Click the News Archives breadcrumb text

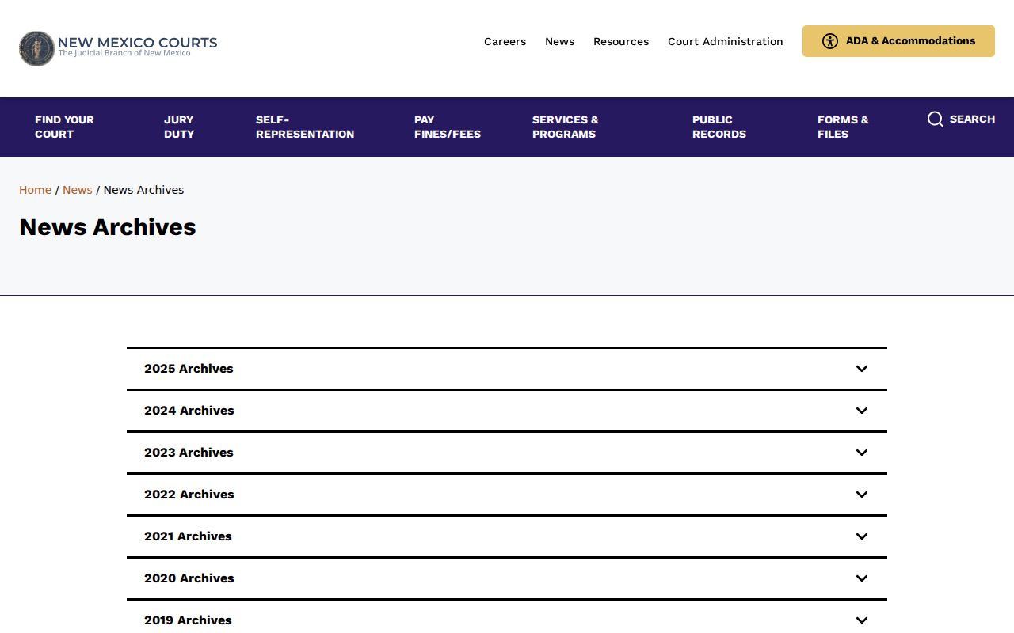[x=143, y=190]
